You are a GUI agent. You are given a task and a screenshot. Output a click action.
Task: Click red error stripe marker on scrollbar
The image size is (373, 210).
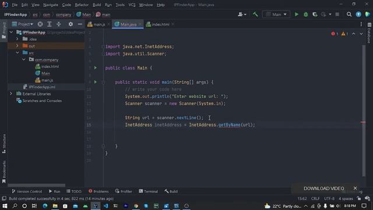click(x=363, y=123)
